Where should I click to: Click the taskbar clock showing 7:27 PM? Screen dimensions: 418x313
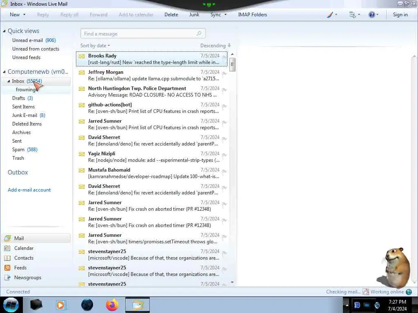[x=397, y=305]
